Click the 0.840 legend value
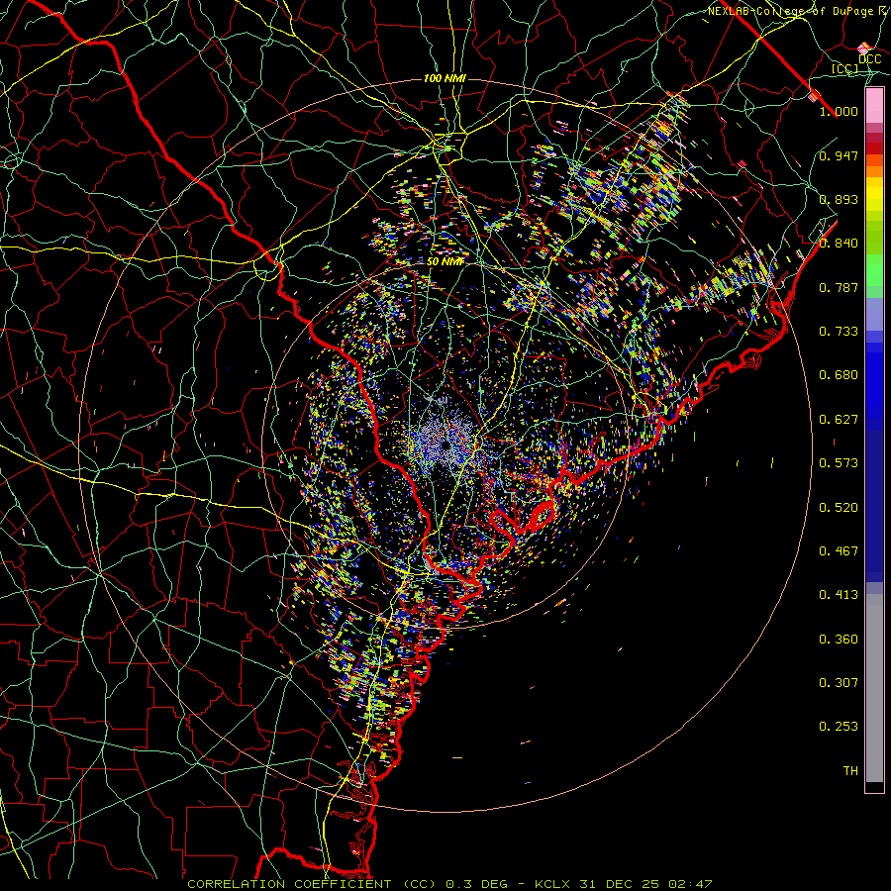This screenshot has width=891, height=891. [x=839, y=244]
